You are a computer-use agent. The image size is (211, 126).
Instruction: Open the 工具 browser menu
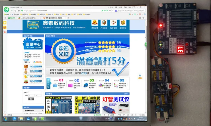125,7
